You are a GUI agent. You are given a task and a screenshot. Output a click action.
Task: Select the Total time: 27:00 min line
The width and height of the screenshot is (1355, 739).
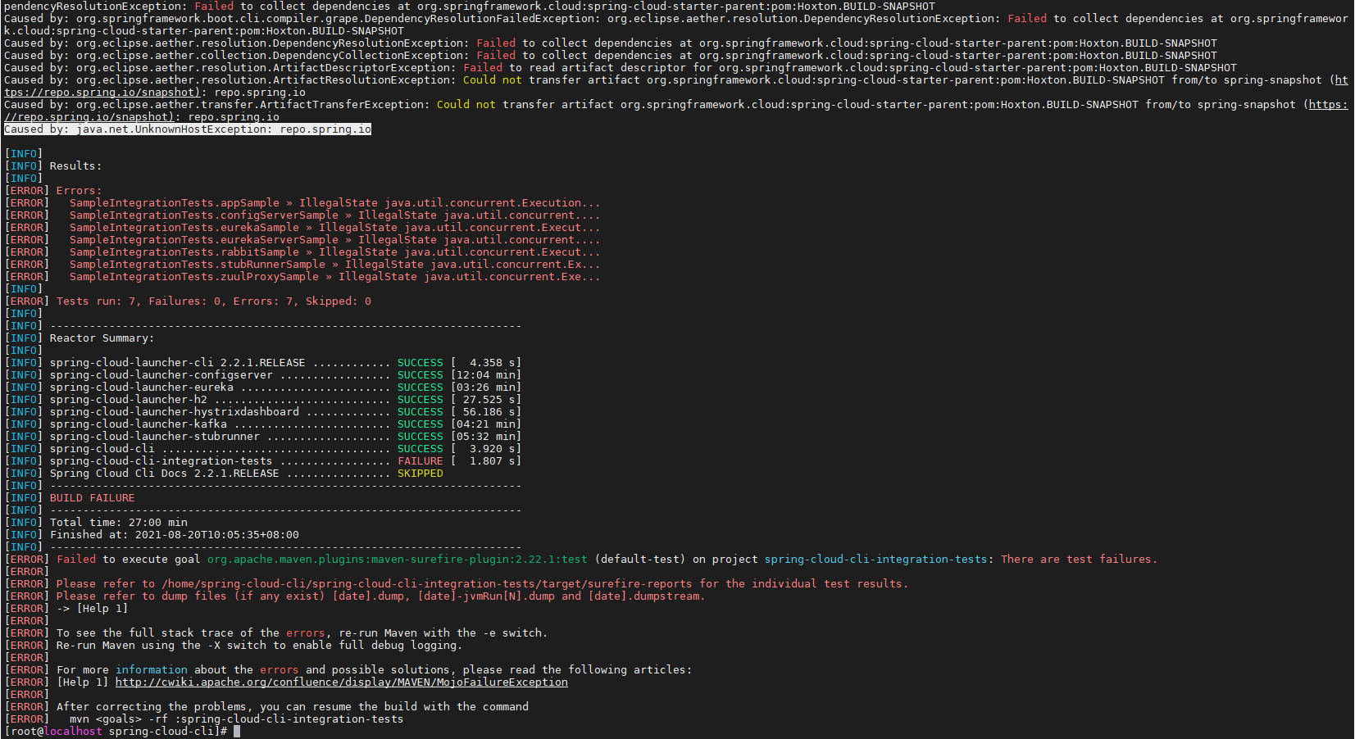(x=119, y=523)
